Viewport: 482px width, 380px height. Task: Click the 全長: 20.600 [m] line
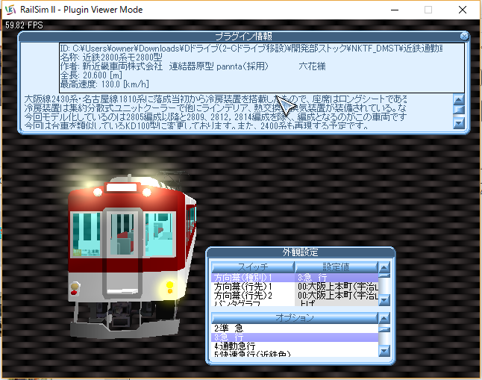point(91,75)
